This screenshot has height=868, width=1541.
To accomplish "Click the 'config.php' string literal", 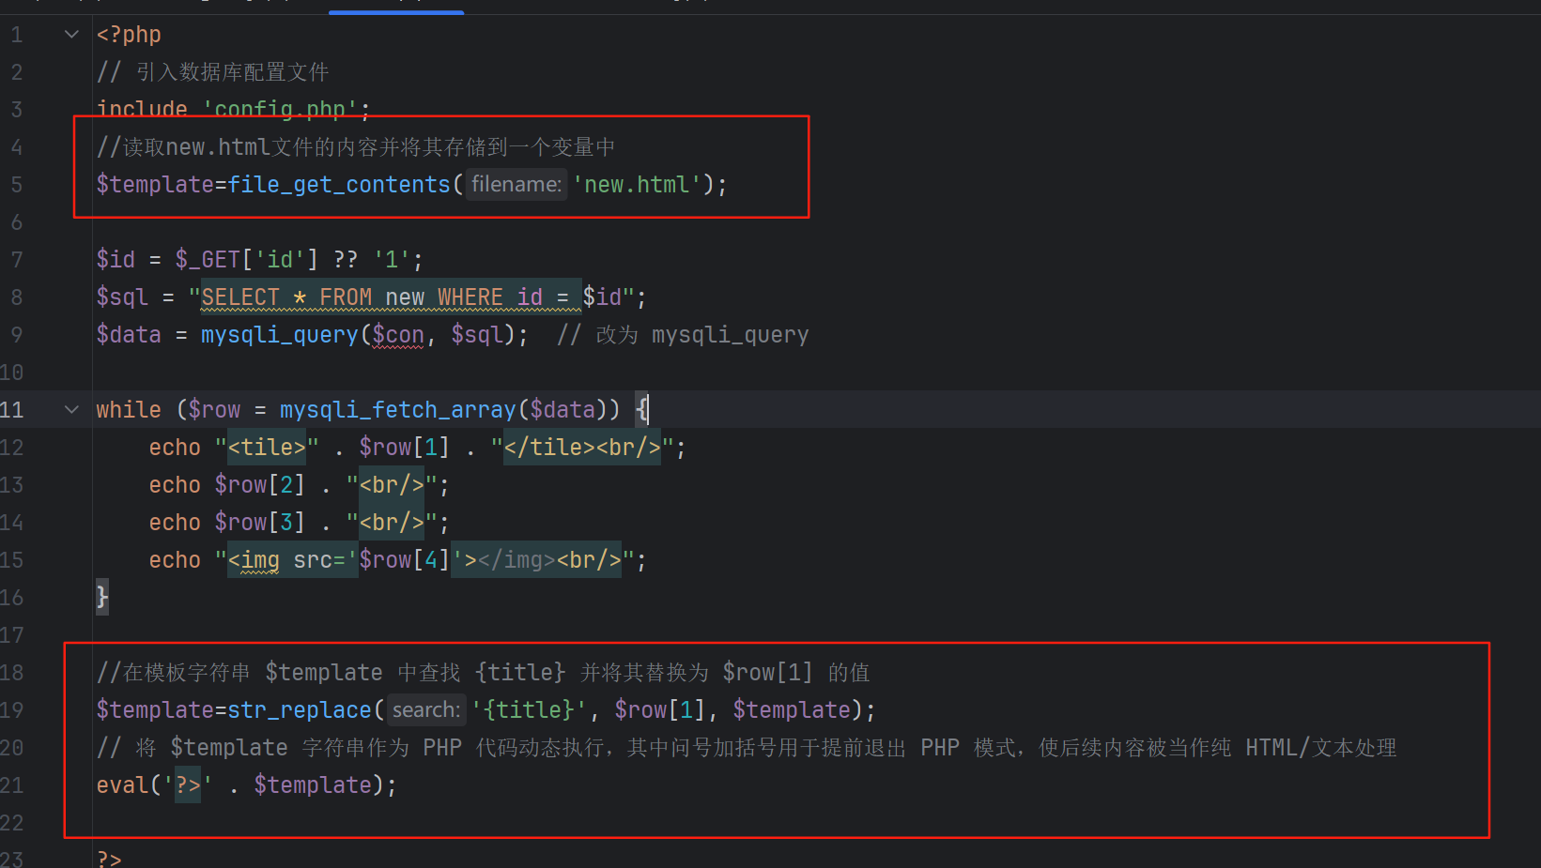I will coord(281,109).
